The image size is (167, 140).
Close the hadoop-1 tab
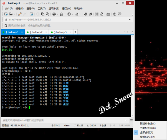[22, 32]
